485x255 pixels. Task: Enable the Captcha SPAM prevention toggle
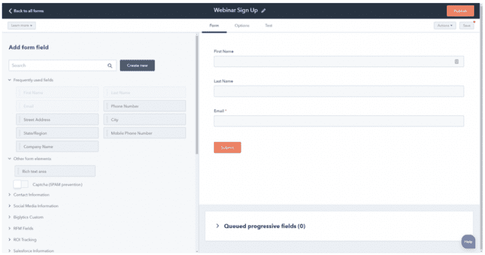21,184
